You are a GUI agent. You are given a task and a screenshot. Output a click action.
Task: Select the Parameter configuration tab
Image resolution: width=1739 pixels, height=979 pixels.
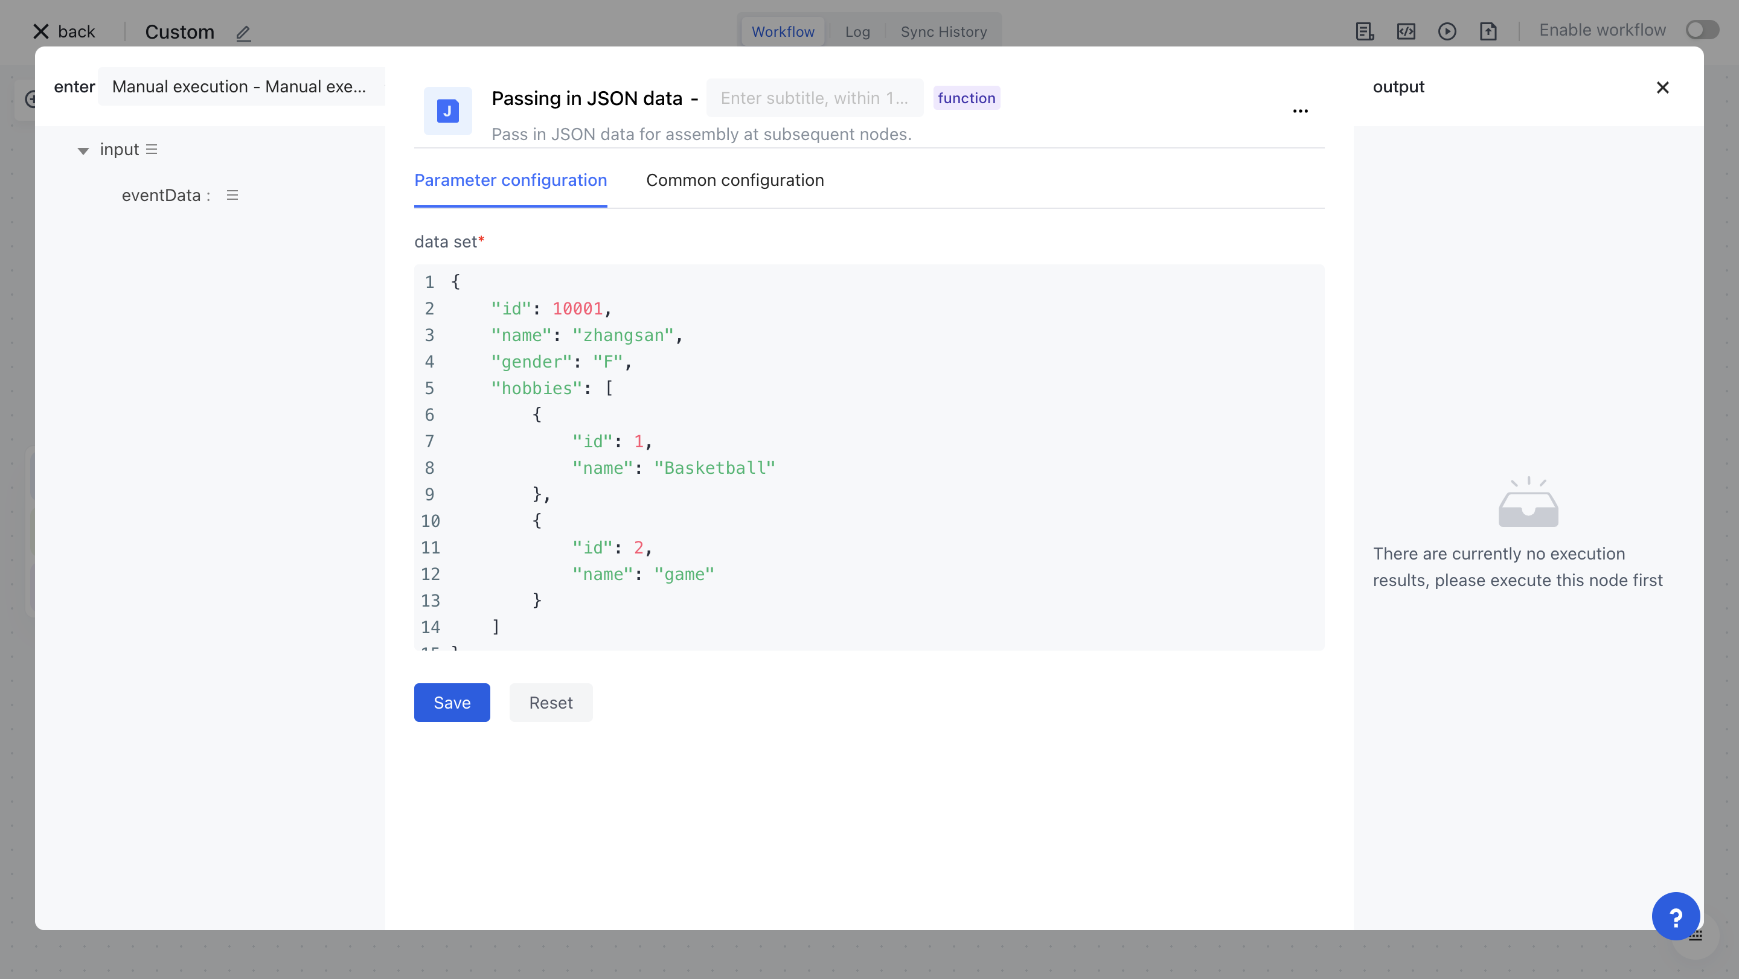coord(510,180)
